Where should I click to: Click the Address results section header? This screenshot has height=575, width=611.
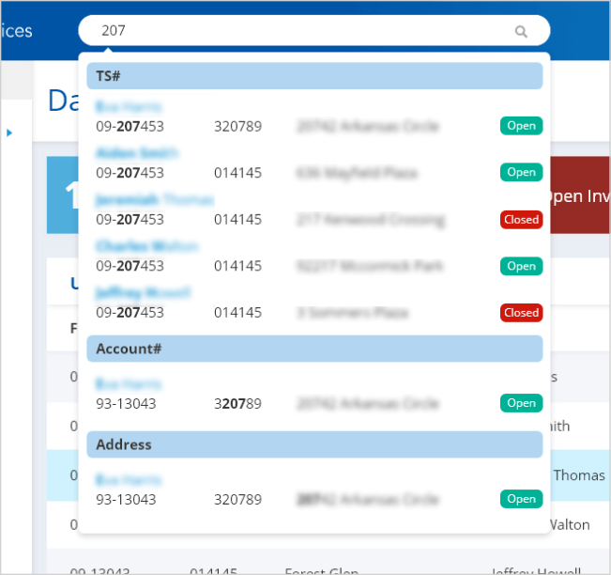tap(314, 444)
